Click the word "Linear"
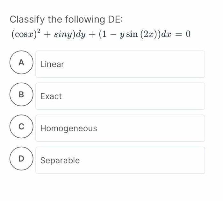The height and width of the screenshot is (201, 223). coord(52,65)
